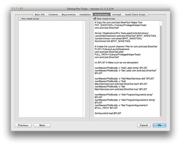
Task: Enable the Pre-install script checkbox
Action: click(20, 19)
